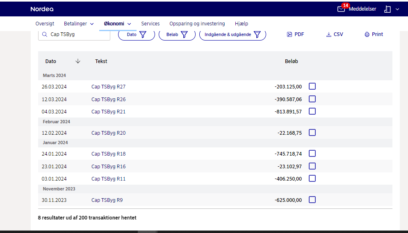Check the box for Cap TSByg R18

[x=312, y=154]
